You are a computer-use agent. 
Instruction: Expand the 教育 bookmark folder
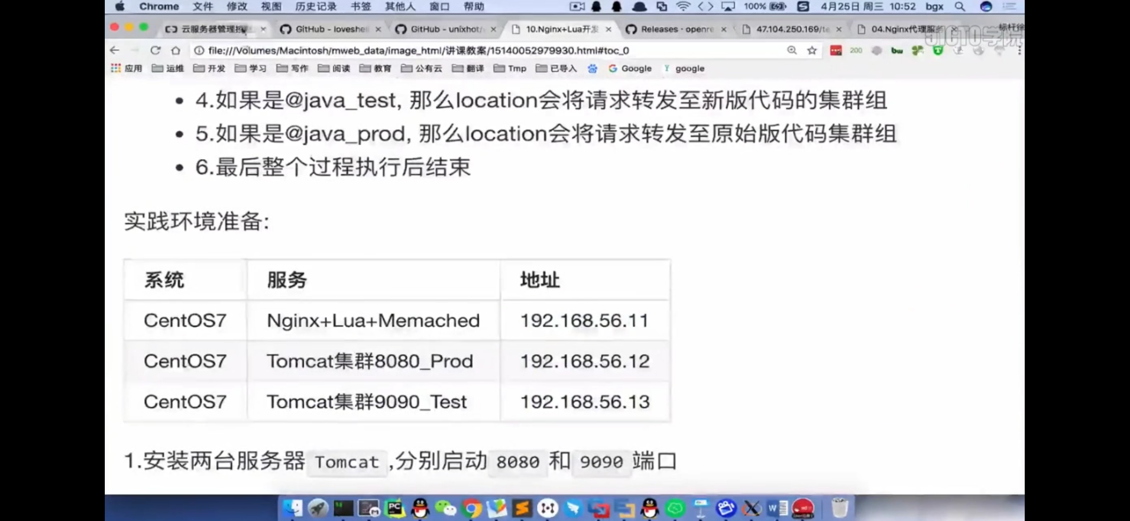[x=375, y=69]
